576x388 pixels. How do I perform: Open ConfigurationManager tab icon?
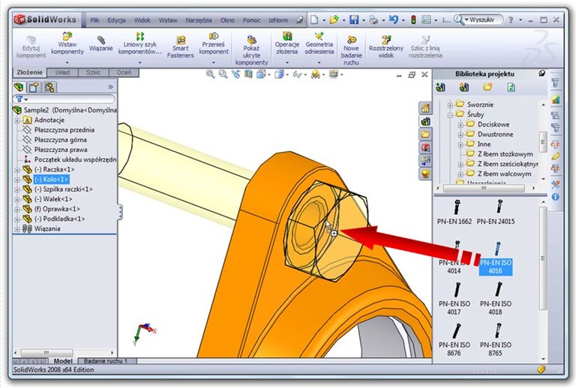point(49,87)
